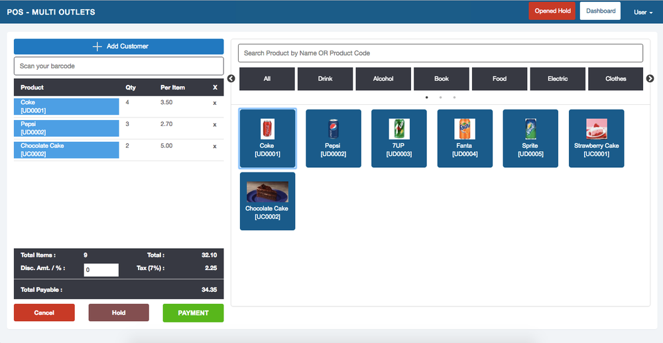The image size is (663, 343).
Task: Click the POS - MULTI OUTLETS title
Action: (x=51, y=12)
